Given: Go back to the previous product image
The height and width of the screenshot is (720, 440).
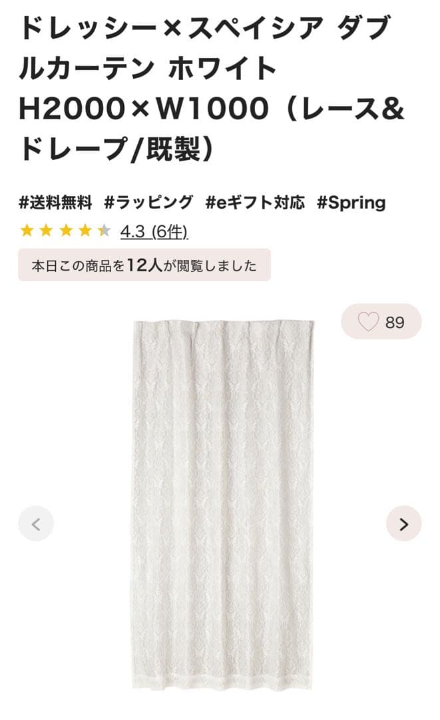Looking at the screenshot, I should coord(36,524).
